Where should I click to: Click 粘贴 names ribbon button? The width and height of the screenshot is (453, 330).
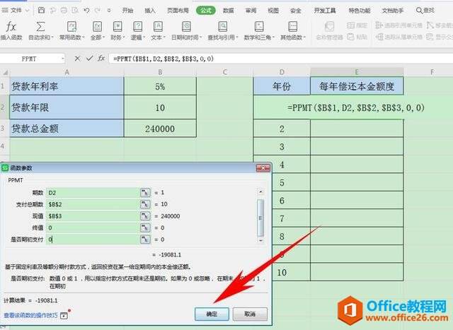click(x=357, y=37)
